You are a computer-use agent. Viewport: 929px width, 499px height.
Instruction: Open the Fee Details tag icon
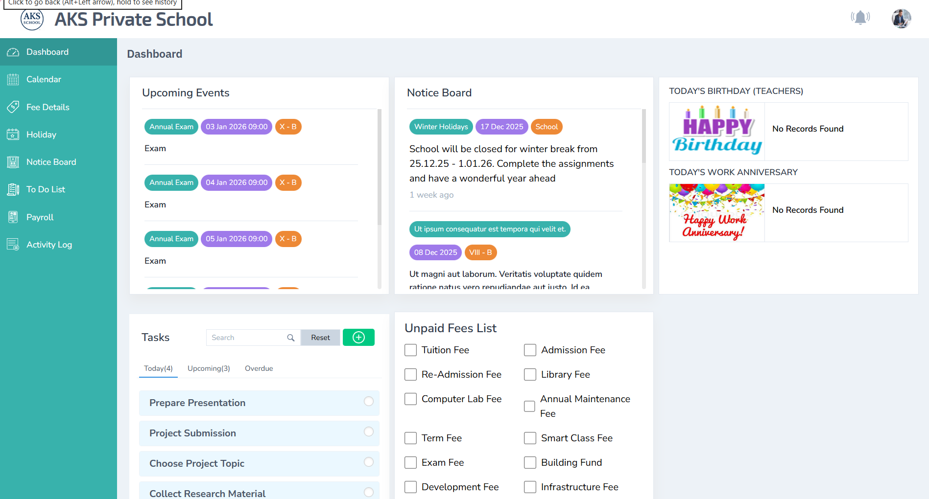pyautogui.click(x=13, y=107)
